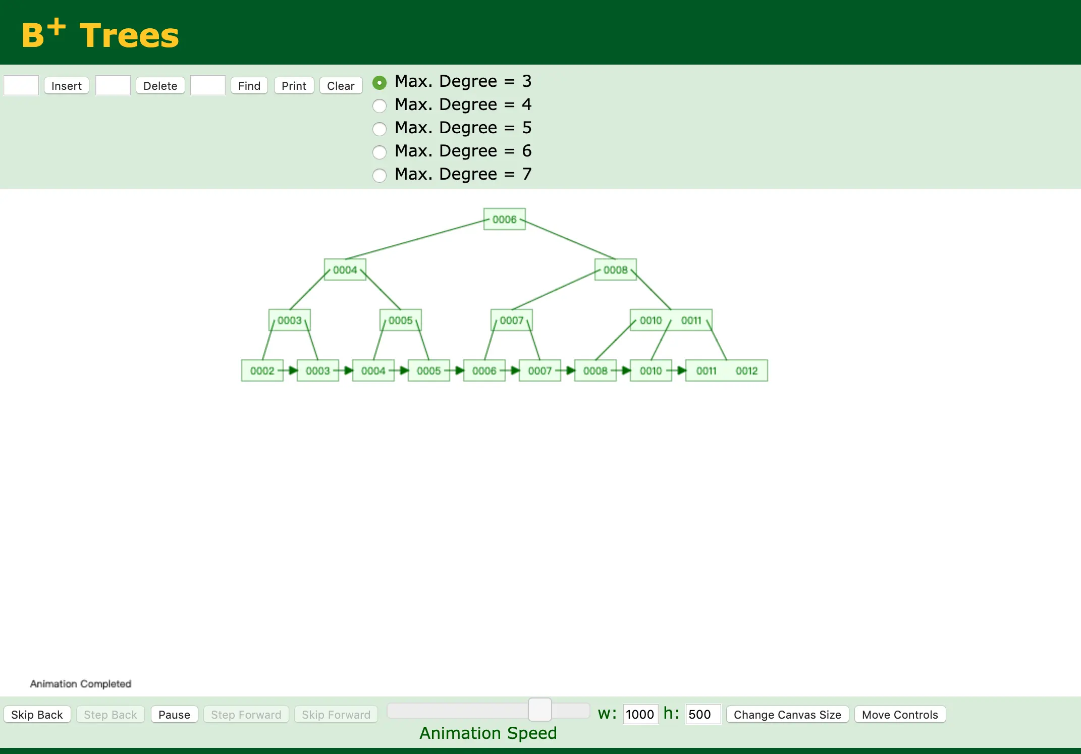Print the tree contents
Viewport: 1081px width, 754px height.
(x=294, y=86)
